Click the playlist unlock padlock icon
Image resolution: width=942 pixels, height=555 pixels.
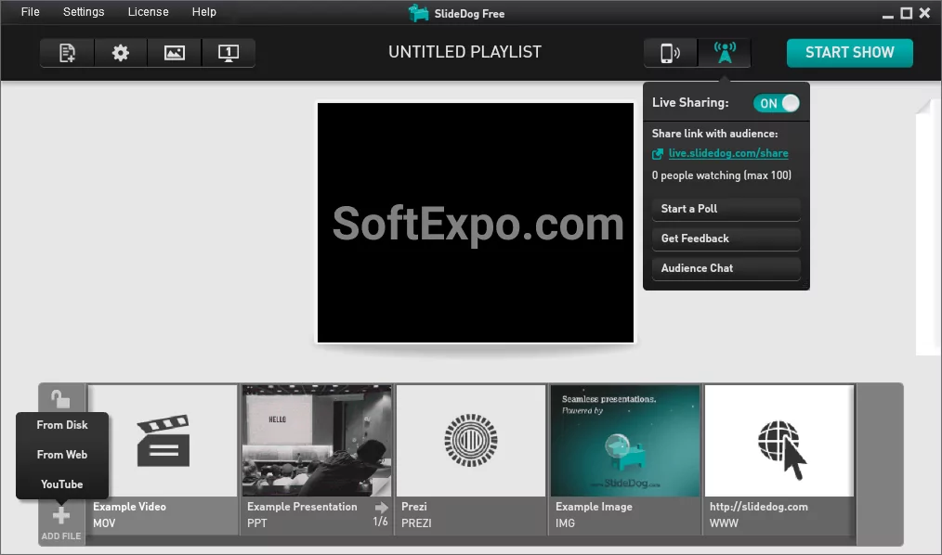[60, 398]
